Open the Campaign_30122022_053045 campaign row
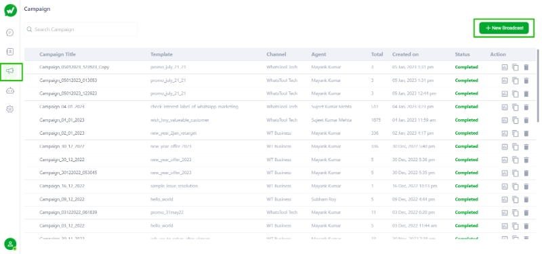542x254 pixels. click(x=280, y=173)
